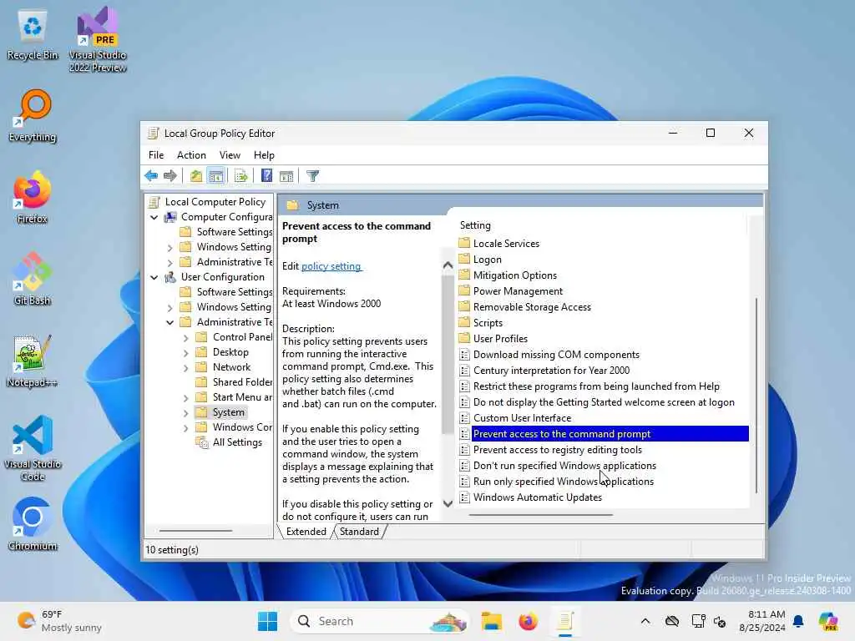Click Group Policy Editor taskbar icon
Screen dimensions: 855x641
[565, 621]
